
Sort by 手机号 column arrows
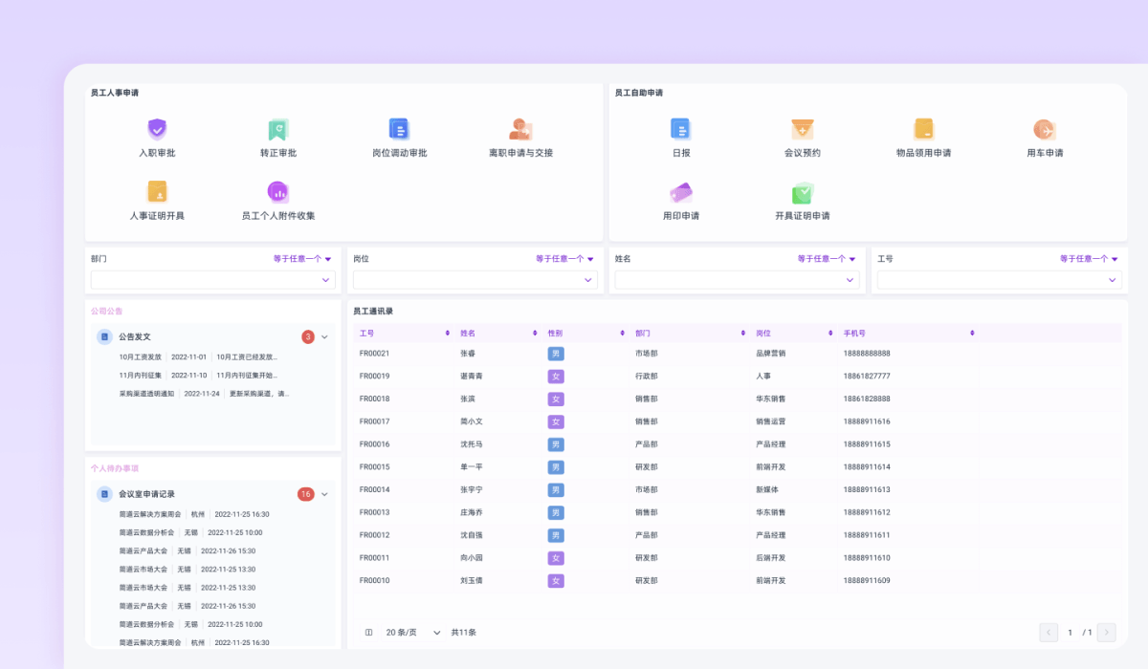(x=972, y=334)
